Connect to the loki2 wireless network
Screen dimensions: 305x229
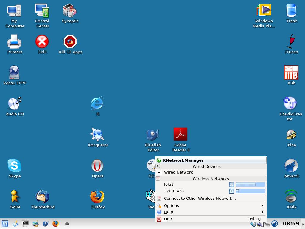tap(211, 184)
